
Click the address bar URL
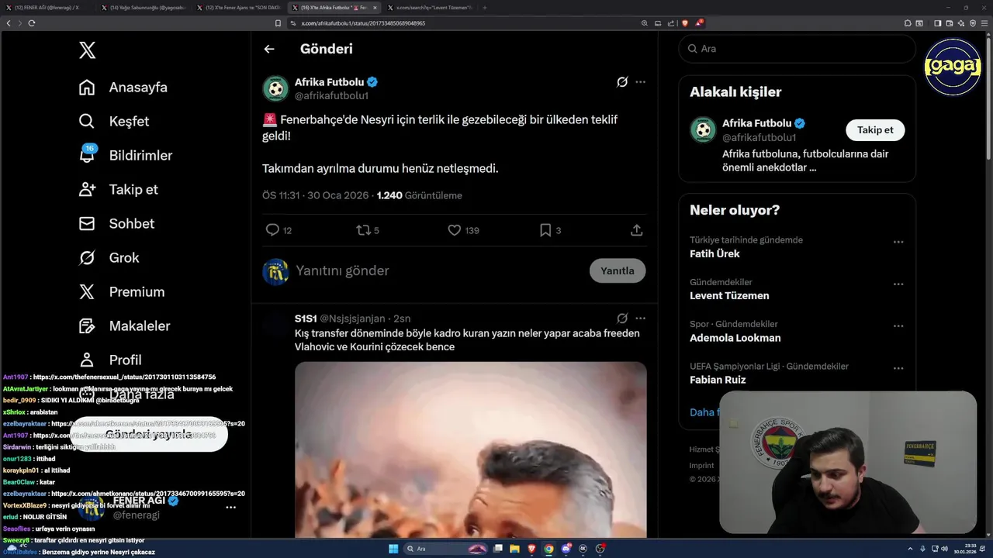[x=363, y=23]
